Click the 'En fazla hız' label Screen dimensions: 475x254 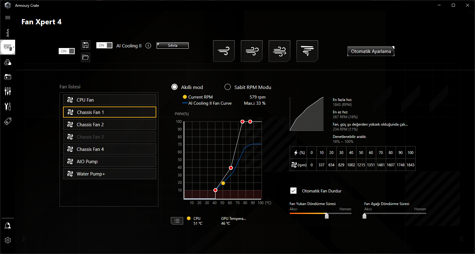pyautogui.click(x=342, y=99)
